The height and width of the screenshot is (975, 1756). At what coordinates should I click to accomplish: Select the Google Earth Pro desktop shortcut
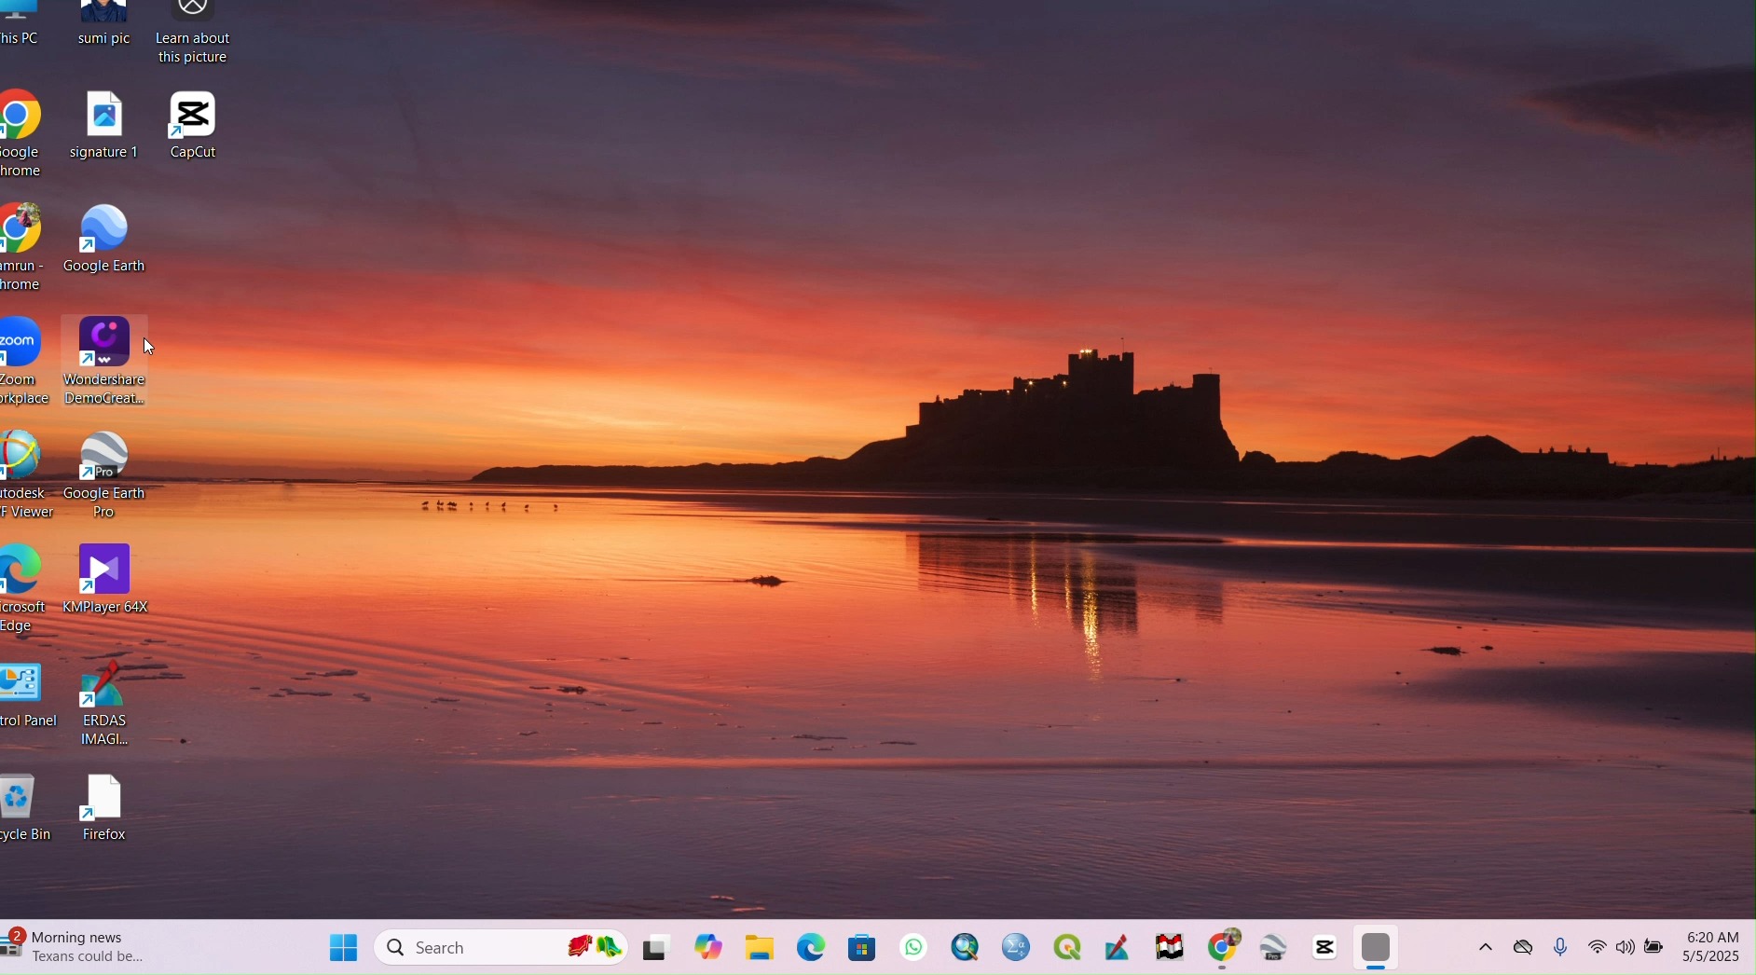pyautogui.click(x=105, y=475)
